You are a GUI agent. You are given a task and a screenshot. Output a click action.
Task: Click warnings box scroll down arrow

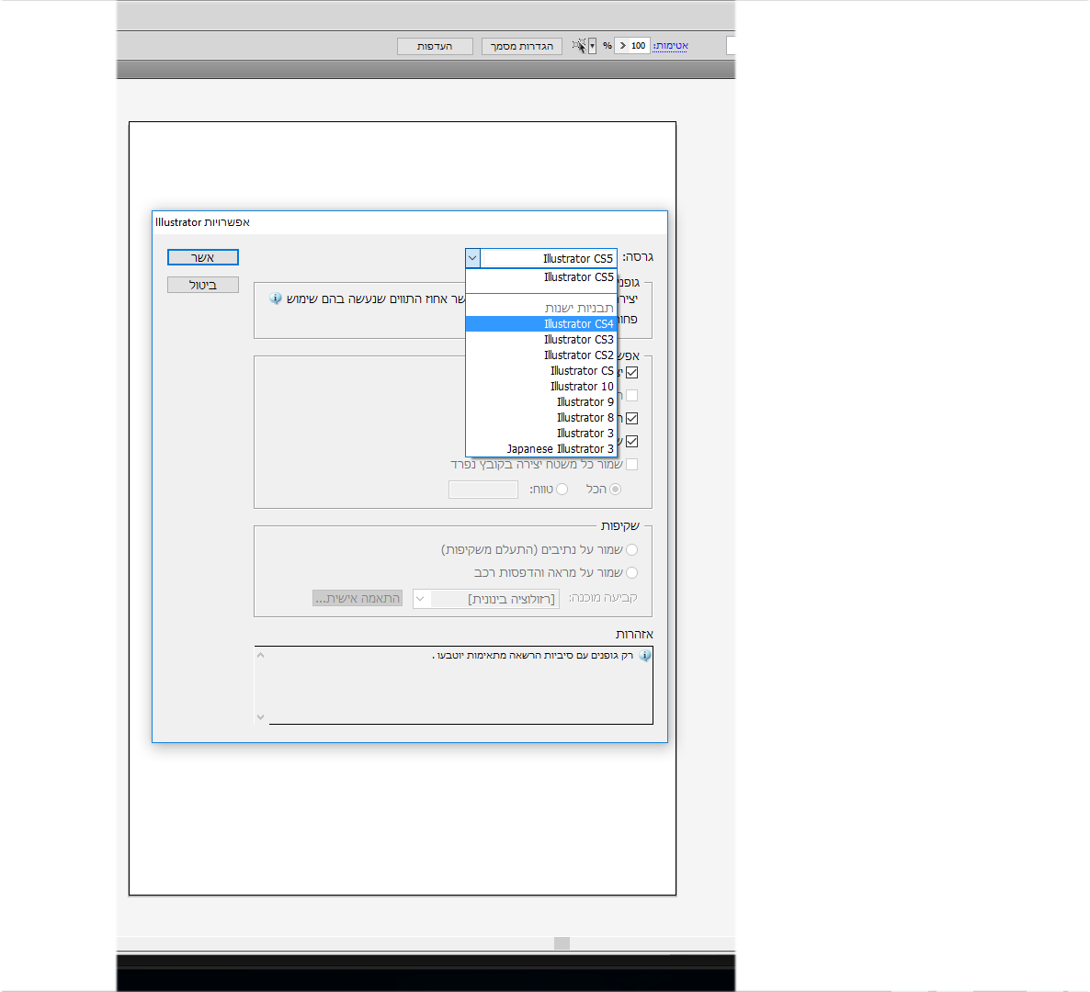coord(261,717)
